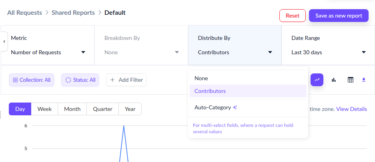Viewport: 375px width, 162px height.
Task: Switch to bar chart view
Action: click(334, 80)
